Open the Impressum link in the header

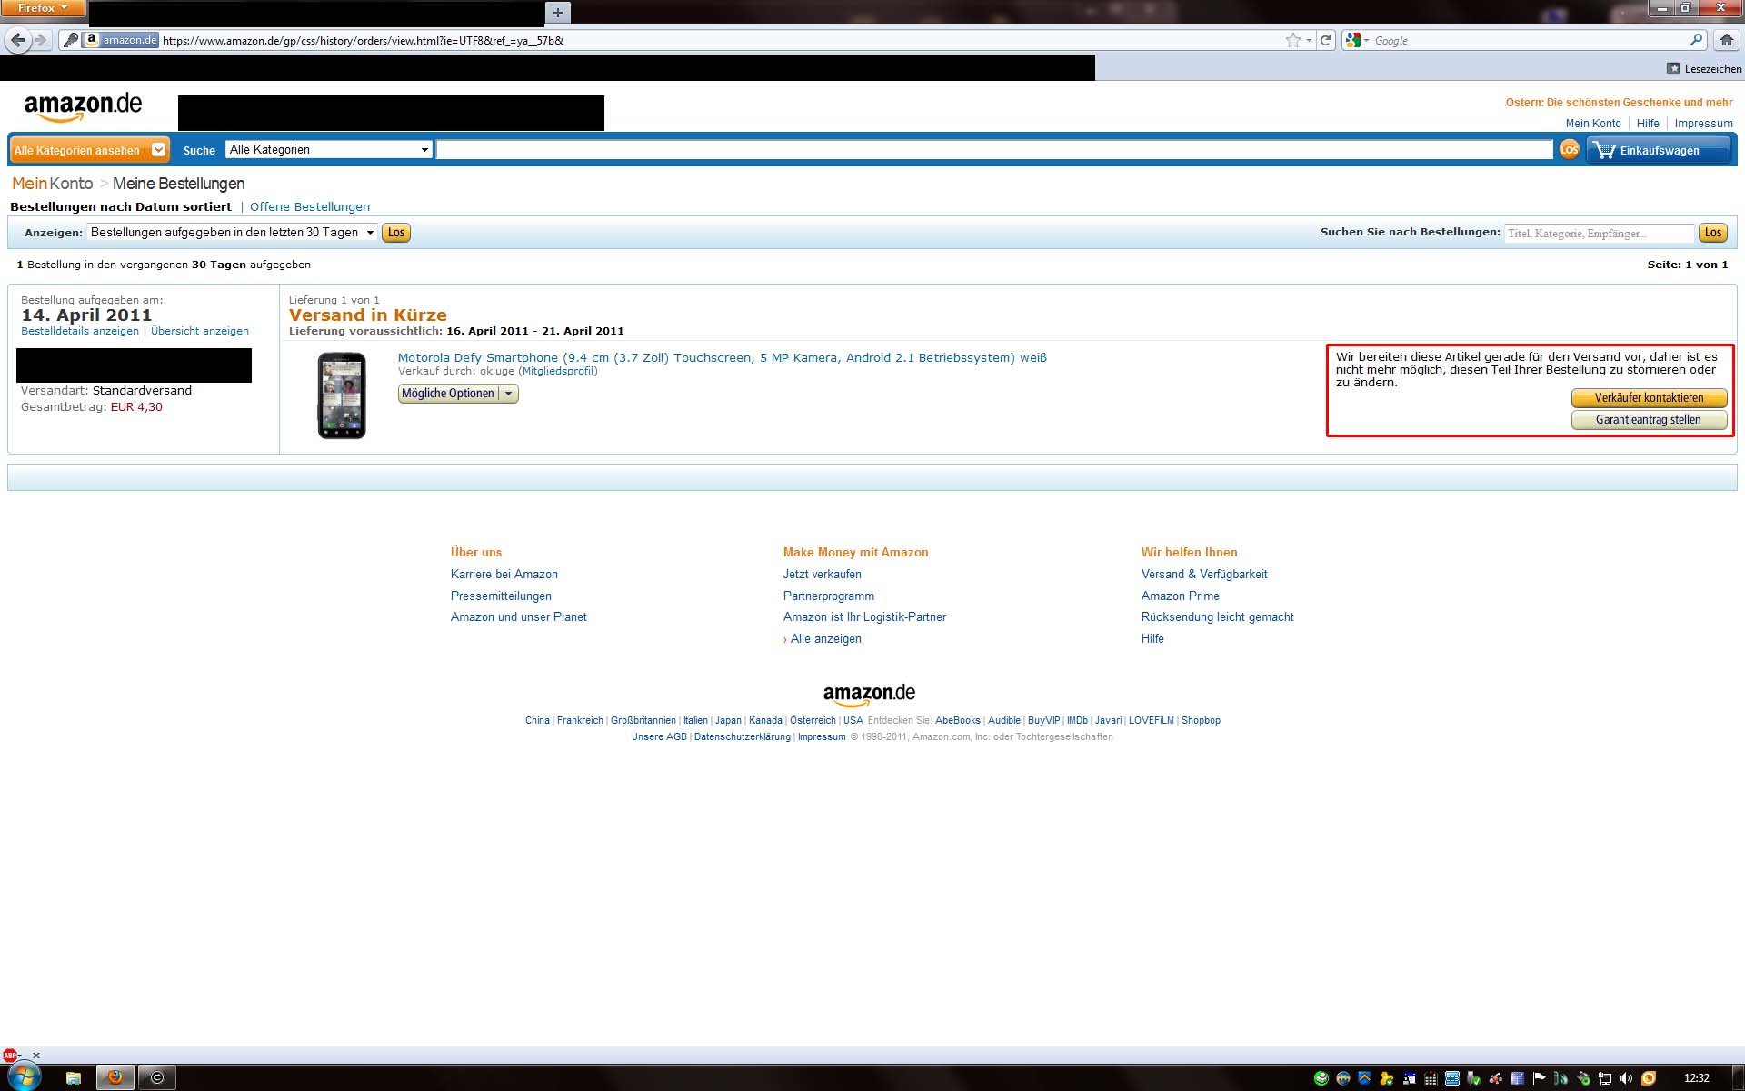pyautogui.click(x=1703, y=124)
